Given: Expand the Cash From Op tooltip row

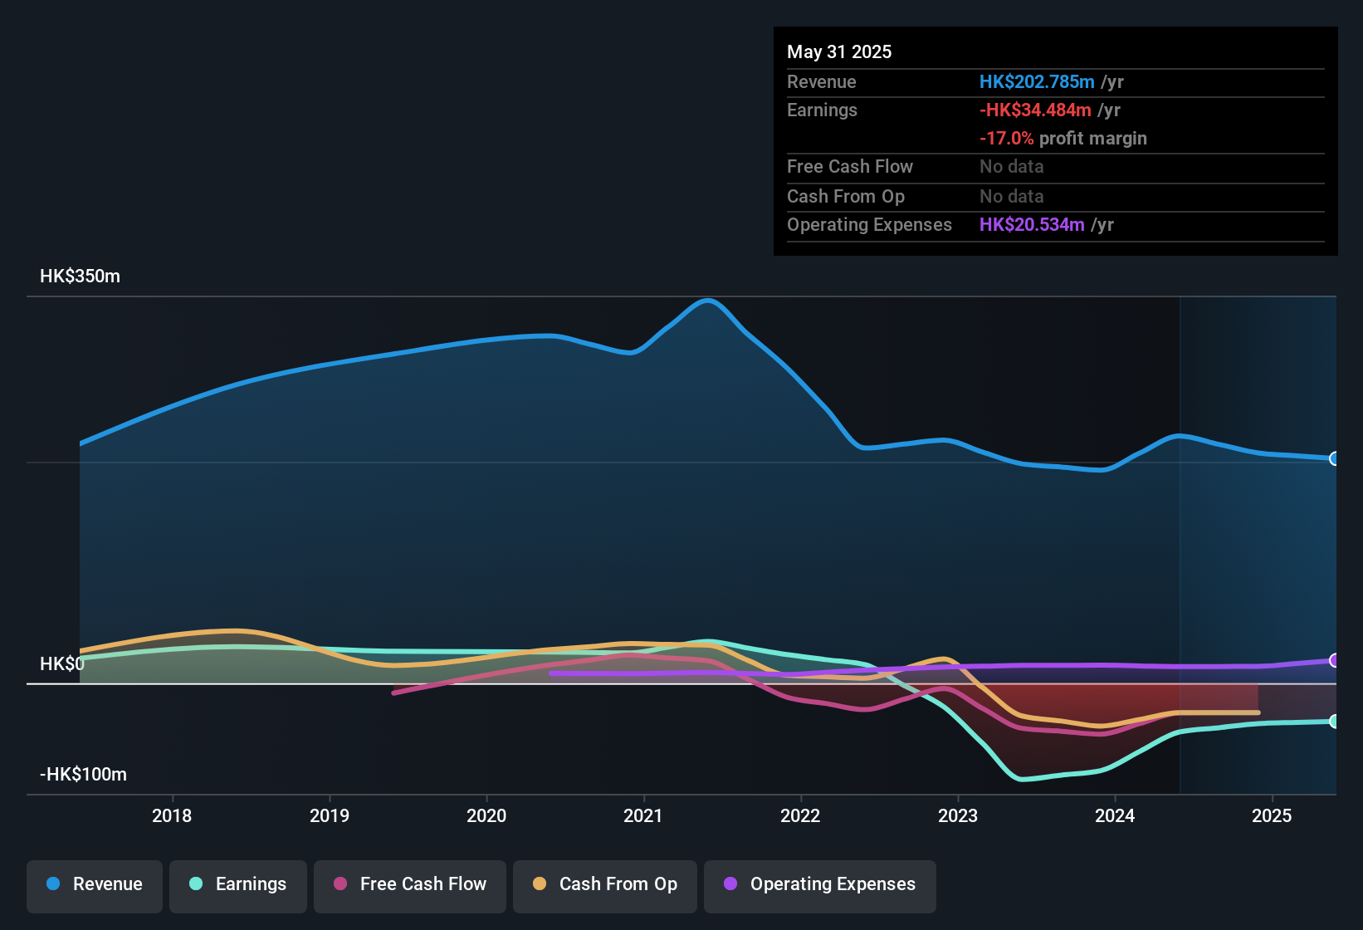Looking at the screenshot, I should point(1054,197).
